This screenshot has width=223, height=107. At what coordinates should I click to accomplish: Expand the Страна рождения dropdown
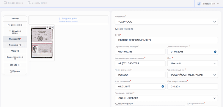click(192, 75)
